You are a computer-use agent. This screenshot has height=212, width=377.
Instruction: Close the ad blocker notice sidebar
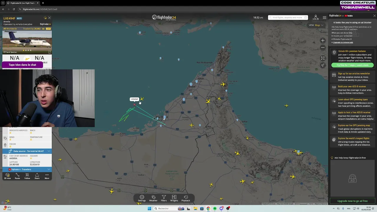pos(374,16)
